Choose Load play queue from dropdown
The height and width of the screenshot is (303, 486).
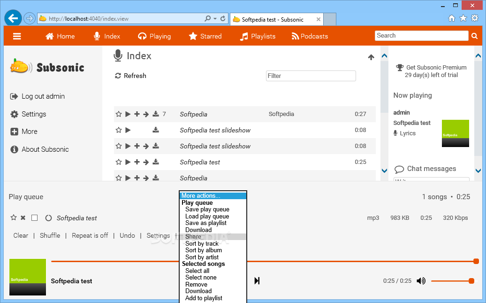(x=207, y=217)
